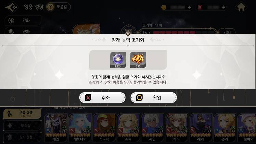Switch to 펫 성장 pet growth menu

click(x=22, y=126)
